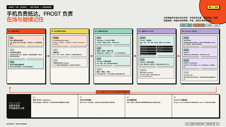This screenshot has height=127, width=226.
Task: Open the FROST Continuity card
Action: 200,63
